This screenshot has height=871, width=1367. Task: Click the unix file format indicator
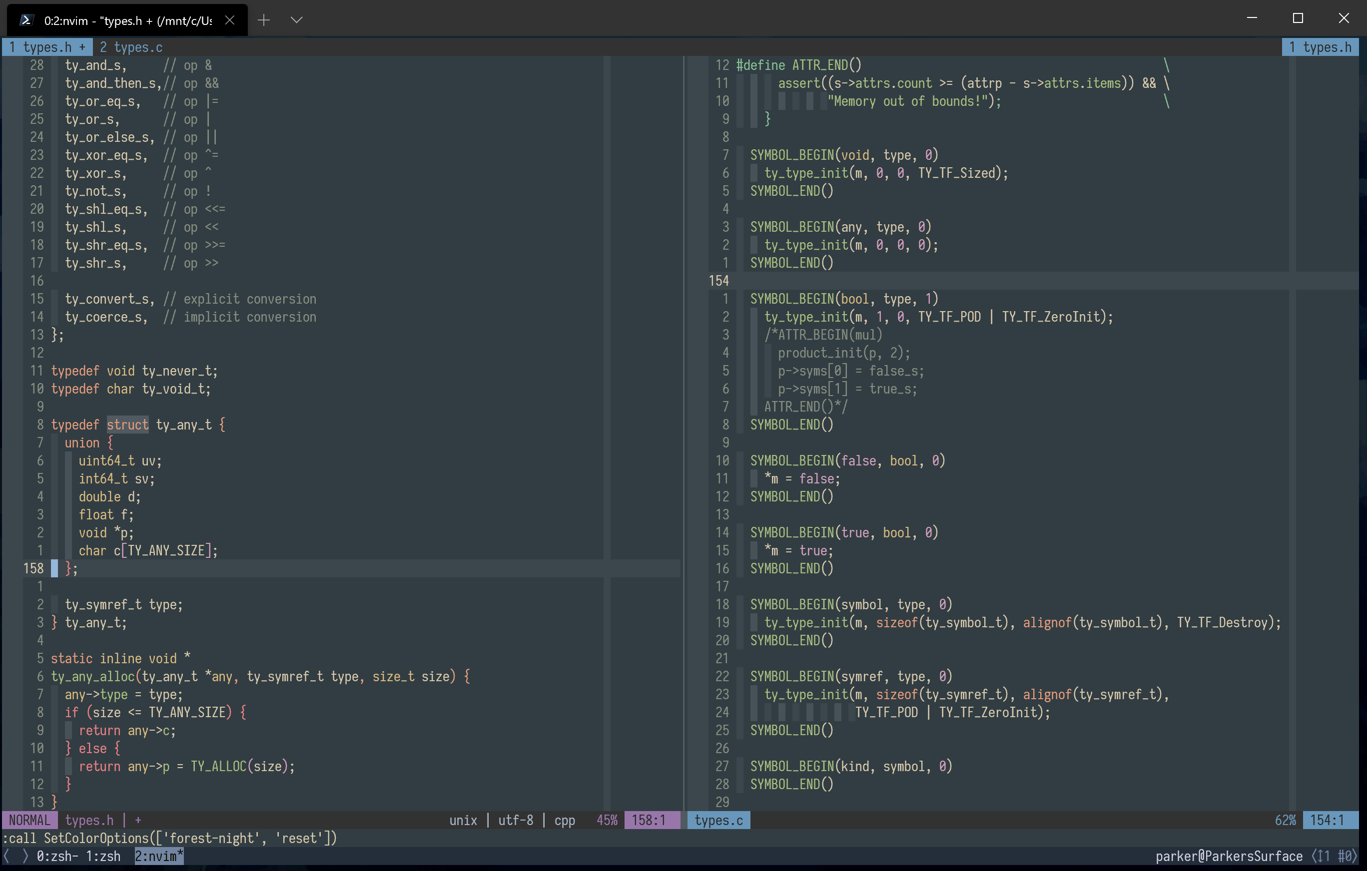[463, 820]
